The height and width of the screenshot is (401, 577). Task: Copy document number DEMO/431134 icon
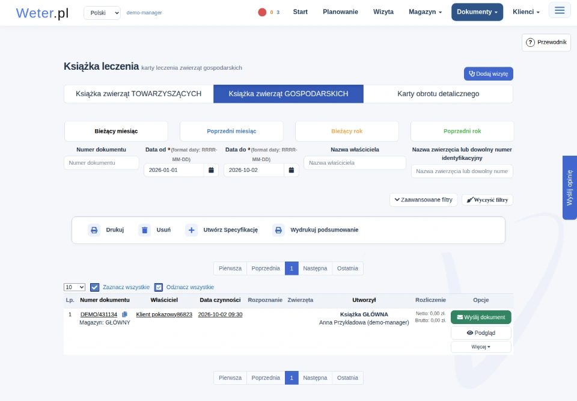pyautogui.click(x=125, y=314)
